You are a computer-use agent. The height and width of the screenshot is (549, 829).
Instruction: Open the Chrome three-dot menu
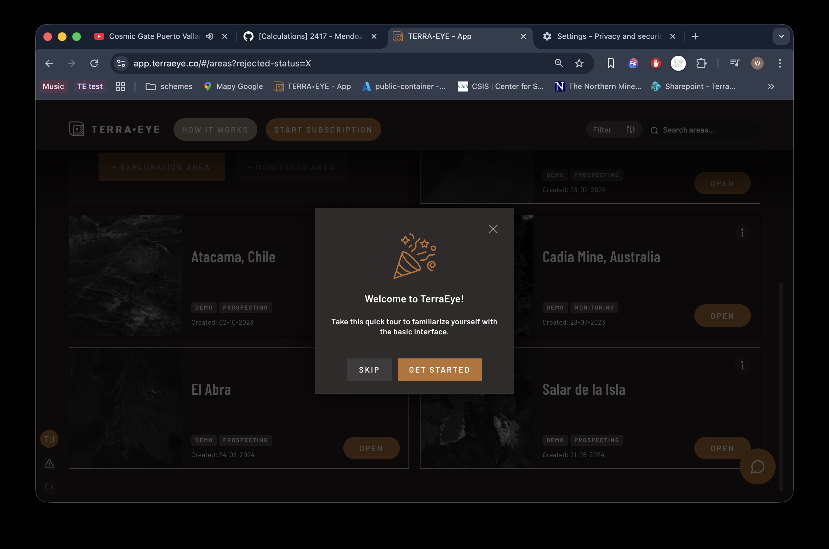[780, 63]
